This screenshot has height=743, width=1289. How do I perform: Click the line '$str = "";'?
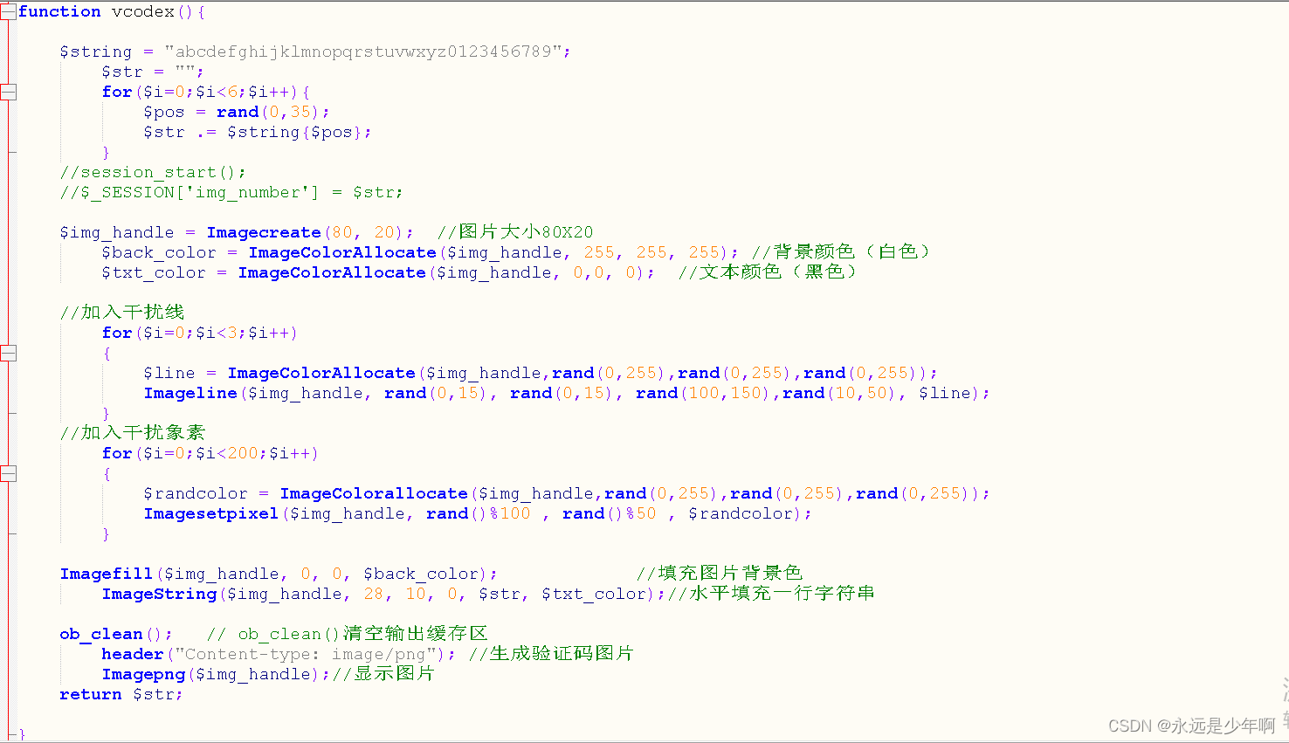click(153, 72)
